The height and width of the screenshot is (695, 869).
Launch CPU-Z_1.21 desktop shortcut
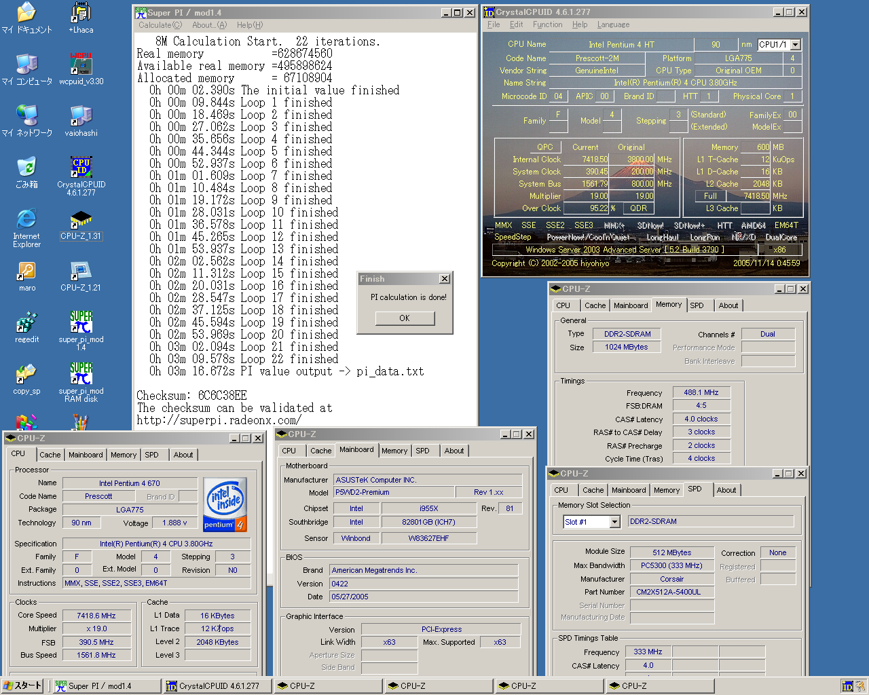pyautogui.click(x=81, y=276)
